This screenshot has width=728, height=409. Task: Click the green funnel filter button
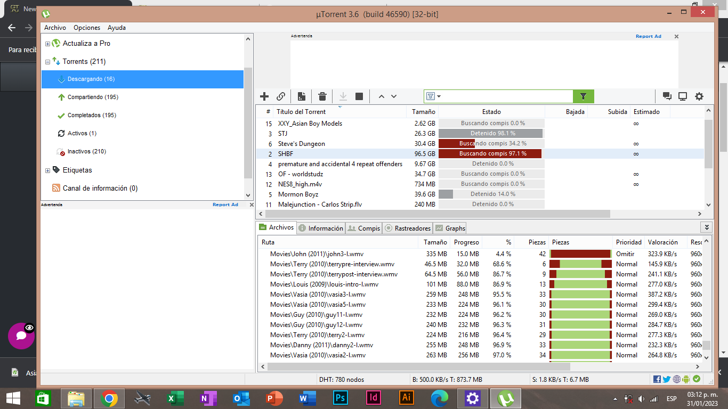[x=583, y=96]
